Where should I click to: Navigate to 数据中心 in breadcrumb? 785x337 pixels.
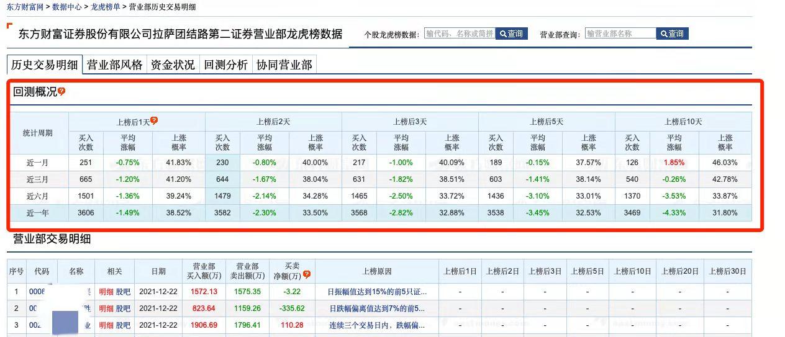point(67,7)
